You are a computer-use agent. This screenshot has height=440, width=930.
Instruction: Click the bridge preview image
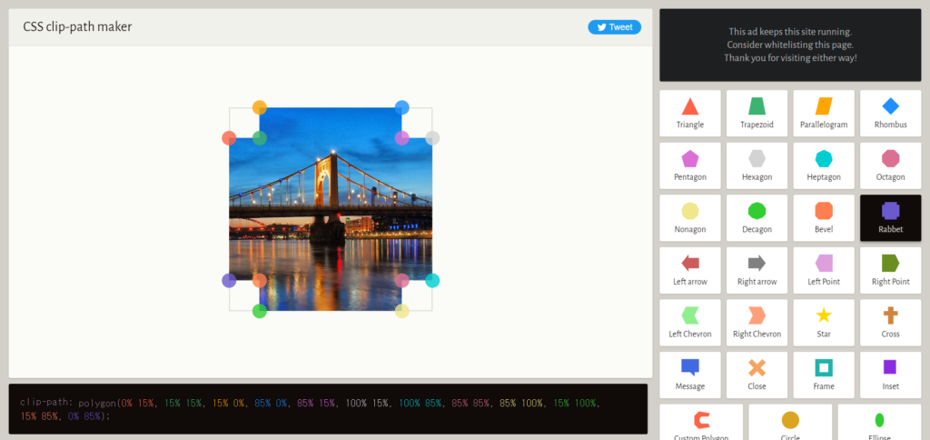[x=331, y=209]
